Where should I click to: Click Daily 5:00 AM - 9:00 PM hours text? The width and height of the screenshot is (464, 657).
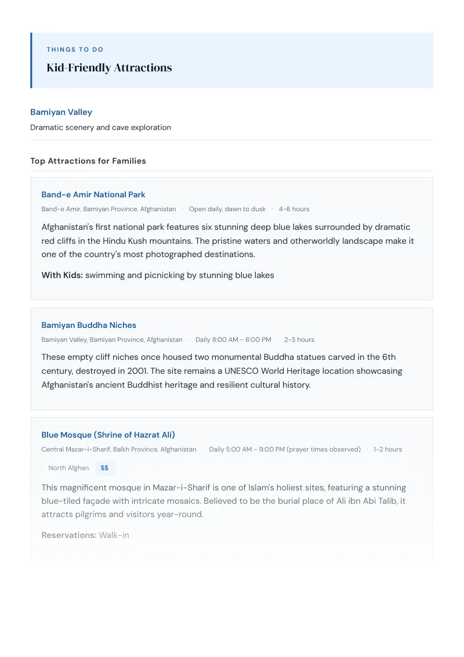[285, 450]
